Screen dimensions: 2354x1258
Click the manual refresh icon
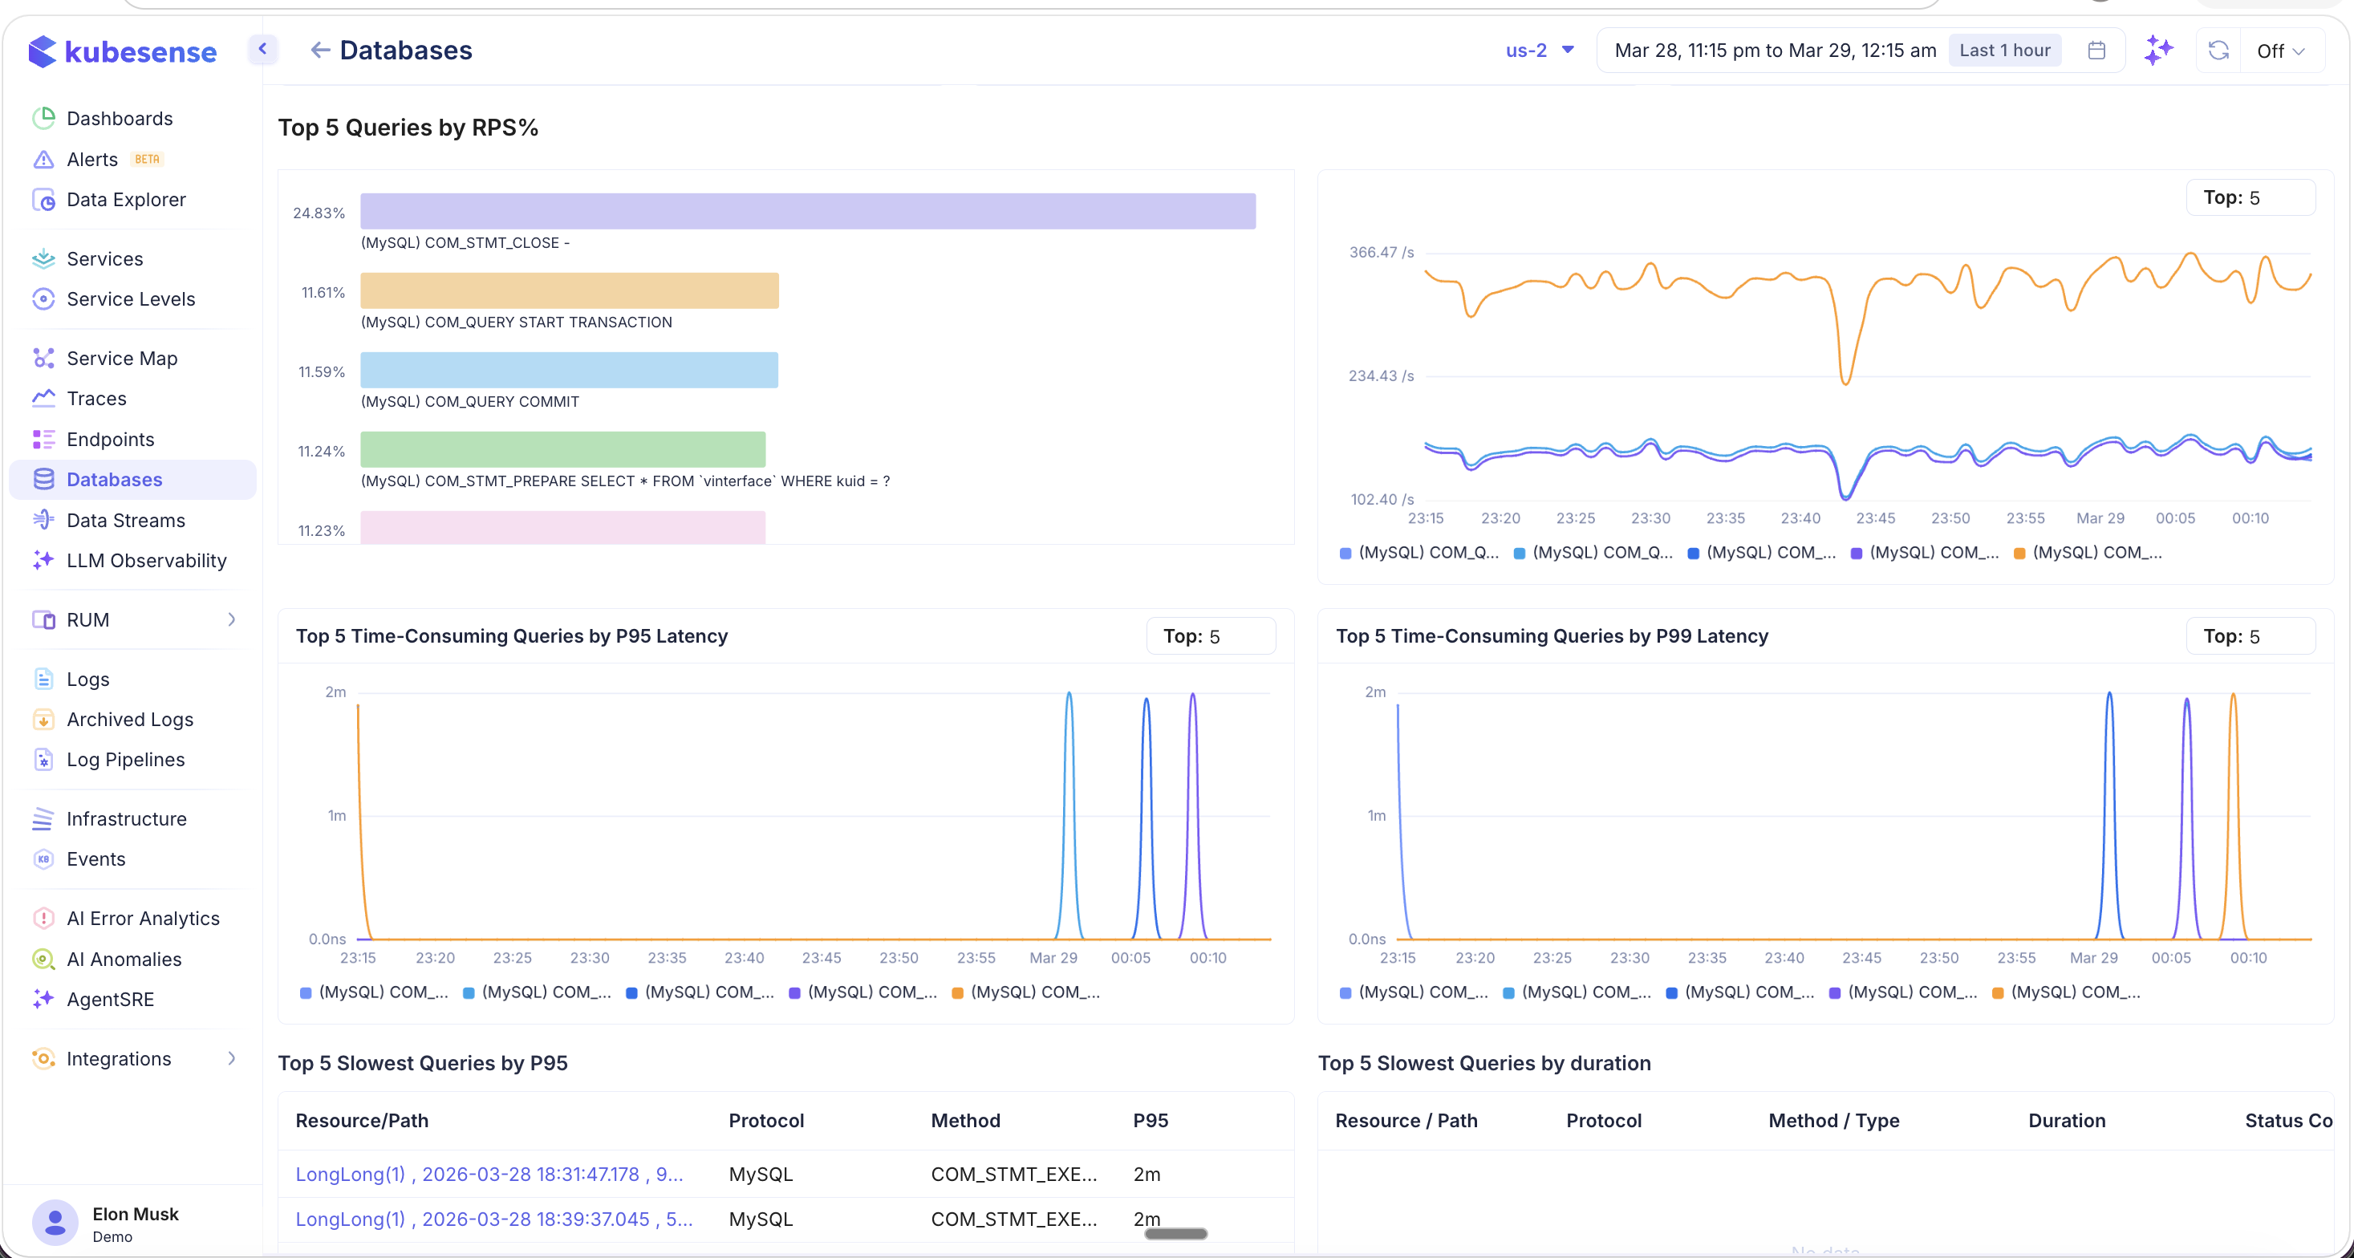(2218, 51)
